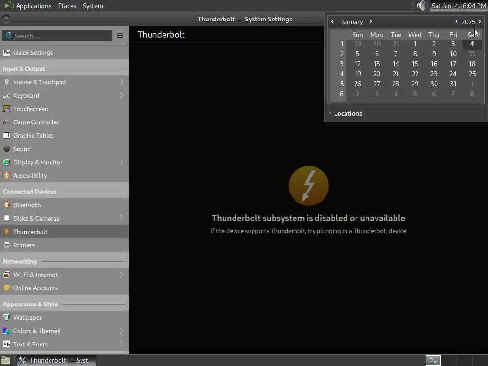488x366 pixels.
Task: Click the Mouse & Touchpad icon
Action: tap(7, 82)
